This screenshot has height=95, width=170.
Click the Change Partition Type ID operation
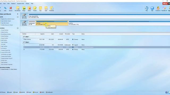point(7,59)
